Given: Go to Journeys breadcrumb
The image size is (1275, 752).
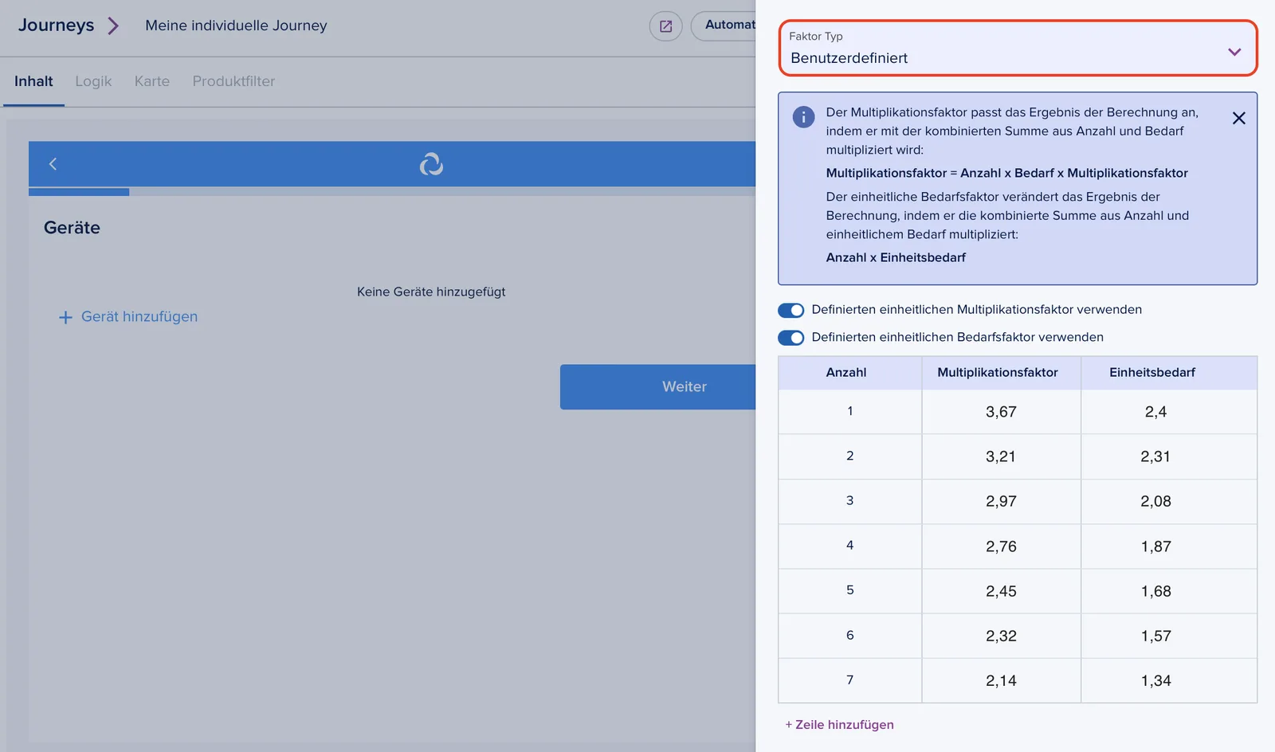Looking at the screenshot, I should (56, 25).
